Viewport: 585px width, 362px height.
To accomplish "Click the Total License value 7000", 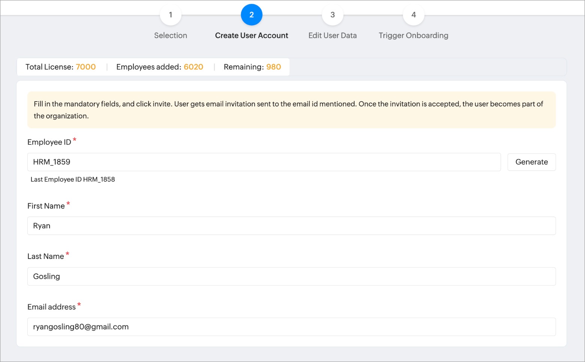I will coord(86,67).
